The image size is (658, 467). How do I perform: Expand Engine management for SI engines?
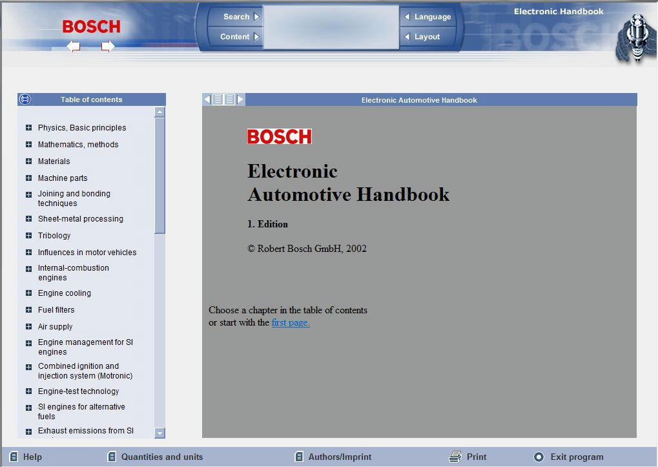tap(28, 343)
